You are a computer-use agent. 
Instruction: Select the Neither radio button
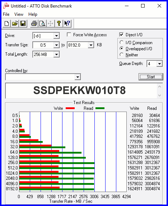[122, 55]
